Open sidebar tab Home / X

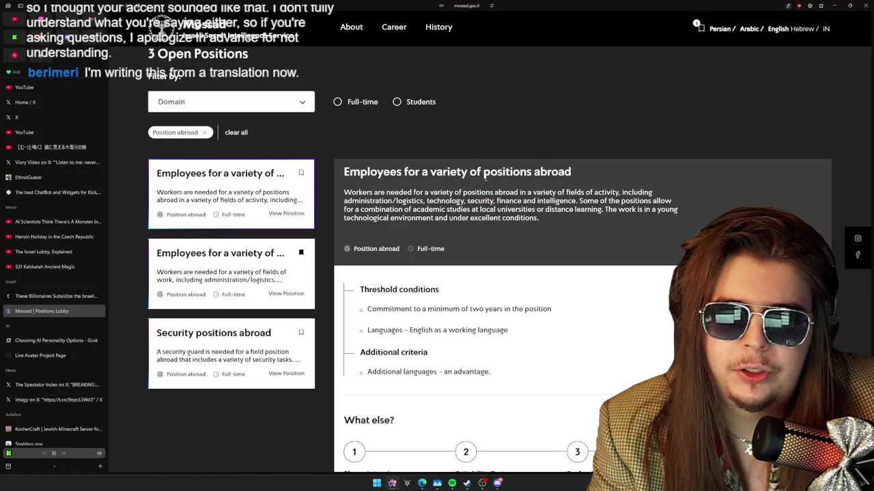point(53,102)
